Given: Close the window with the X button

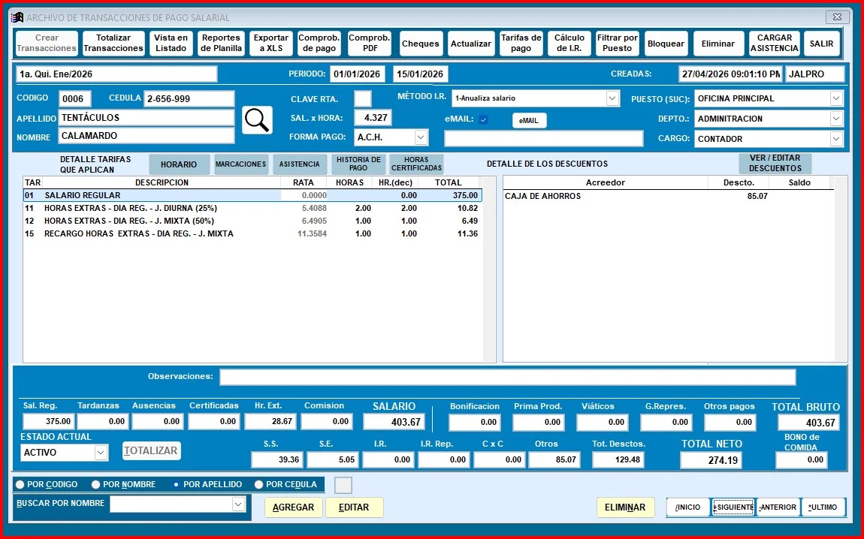Looking at the screenshot, I should point(837,17).
